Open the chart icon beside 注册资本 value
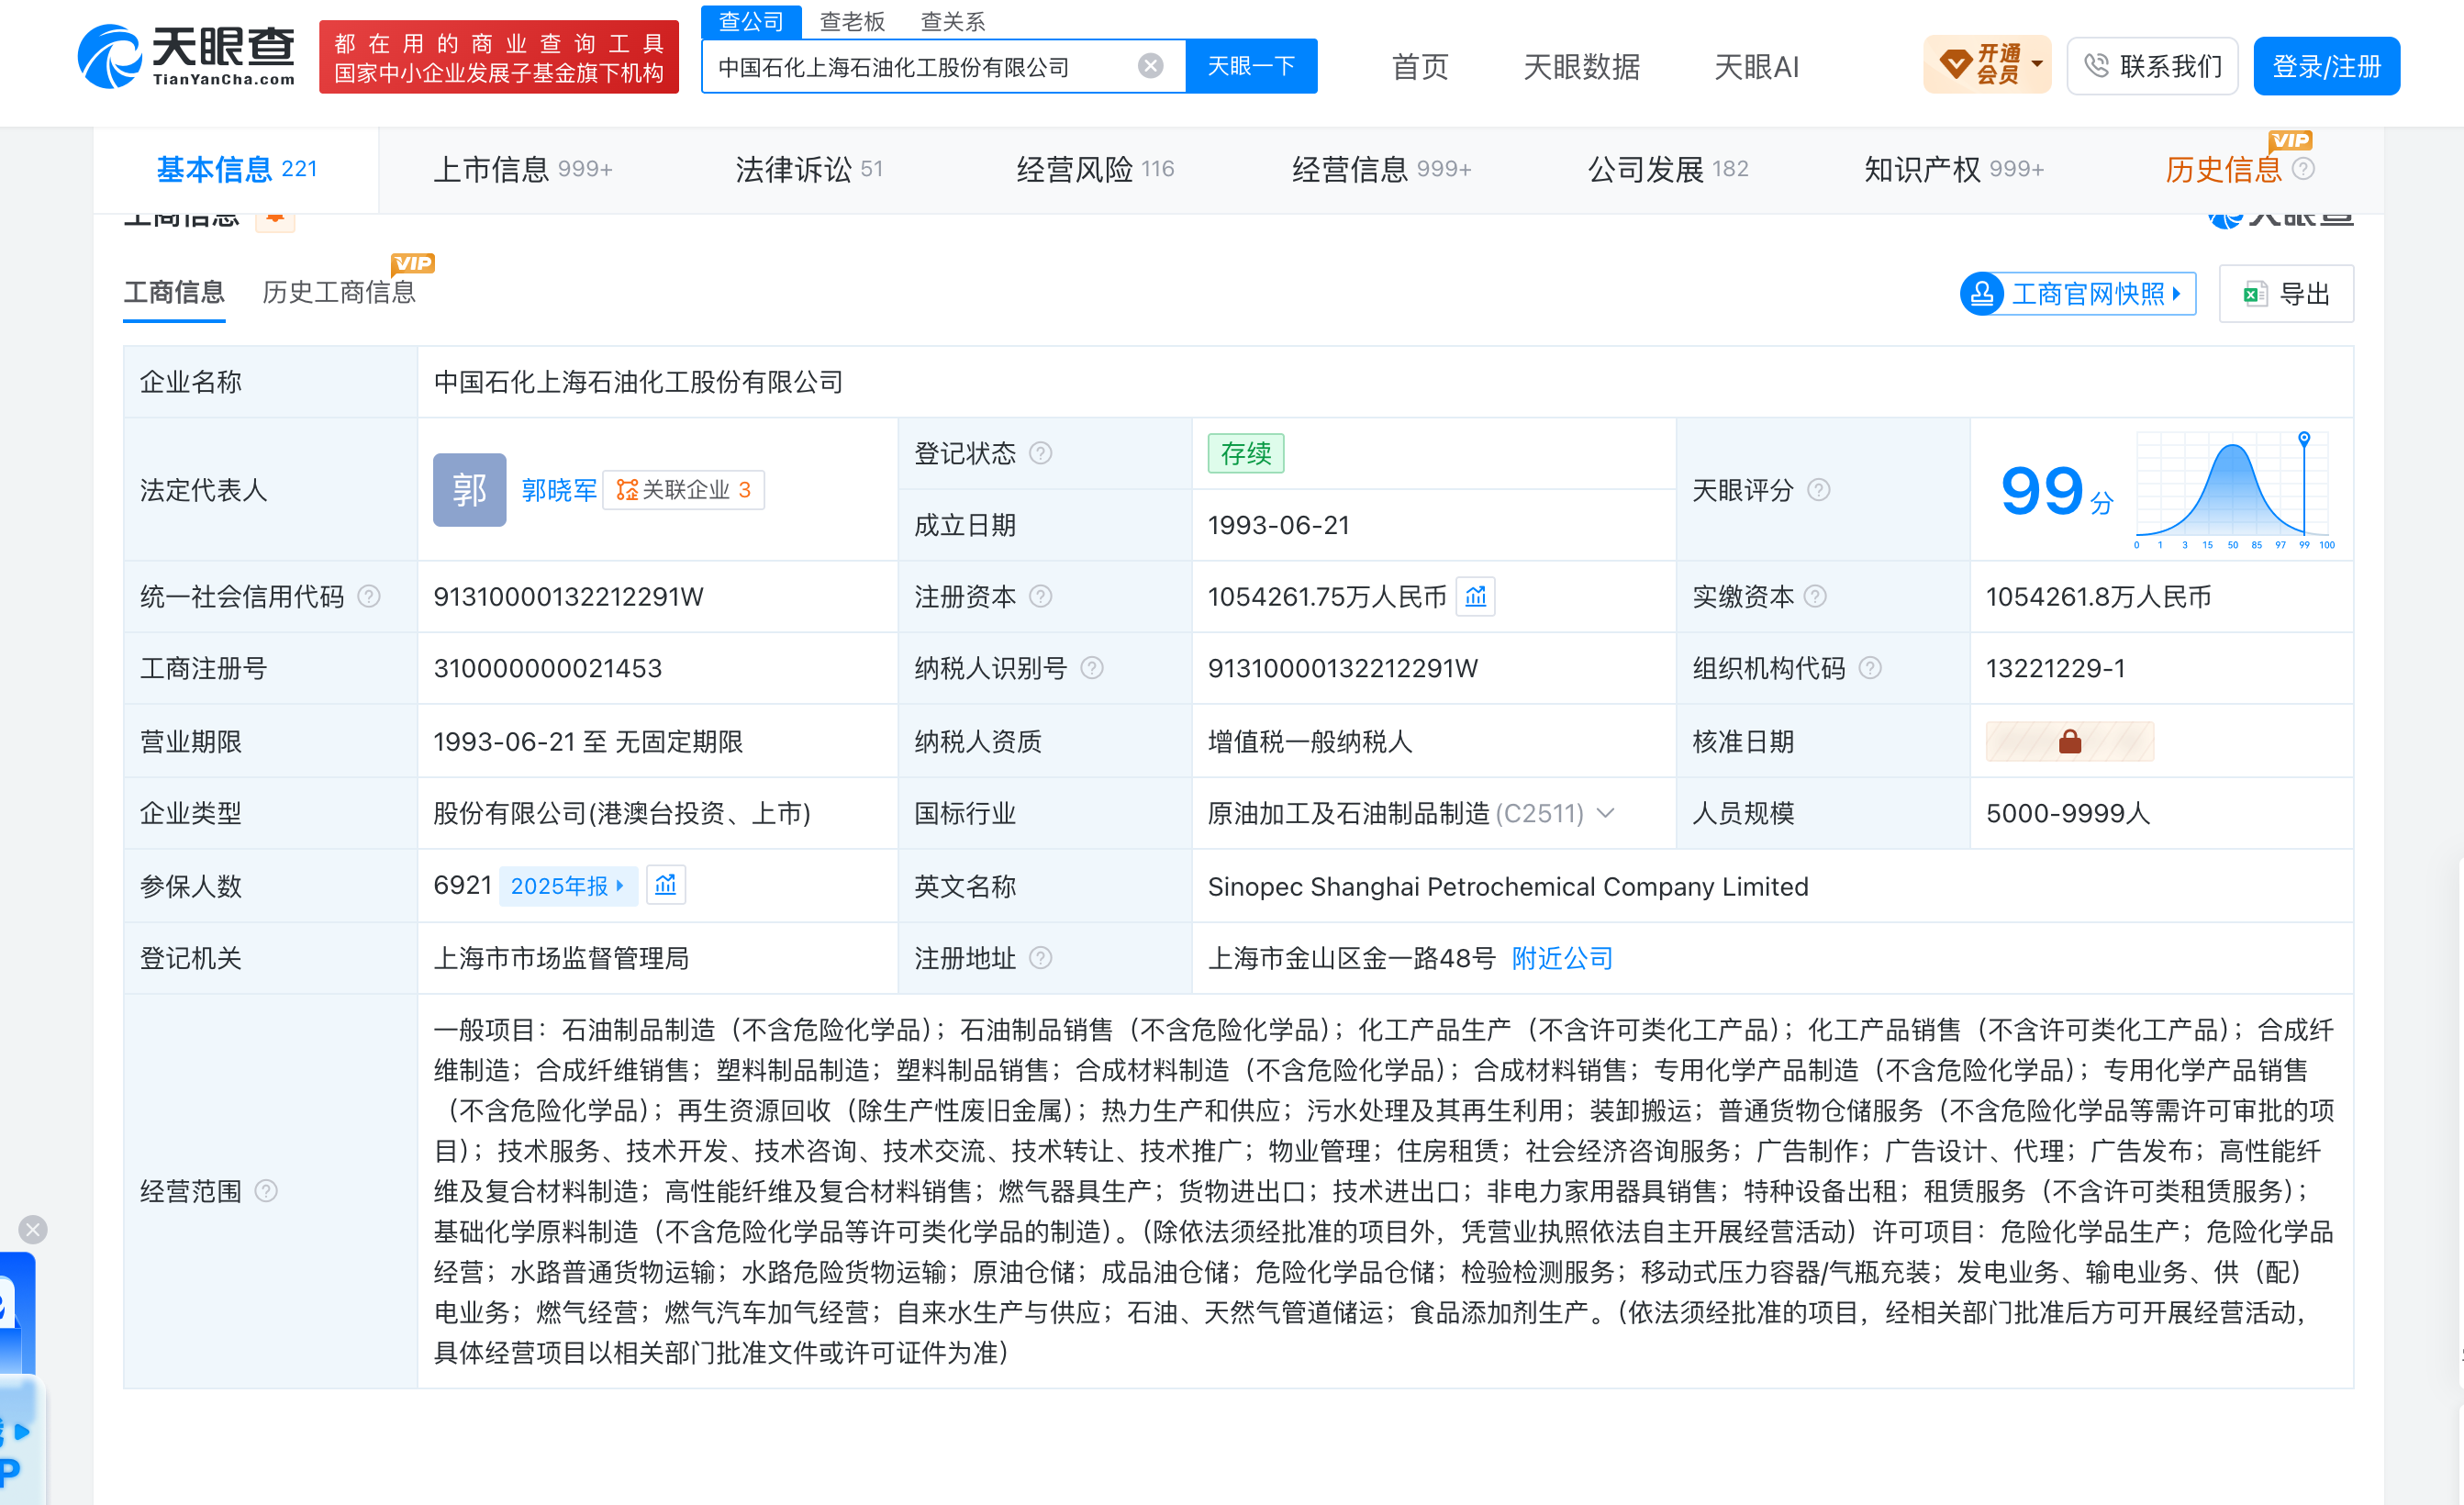Viewport: 2464px width, 1505px height. pyautogui.click(x=1475, y=596)
